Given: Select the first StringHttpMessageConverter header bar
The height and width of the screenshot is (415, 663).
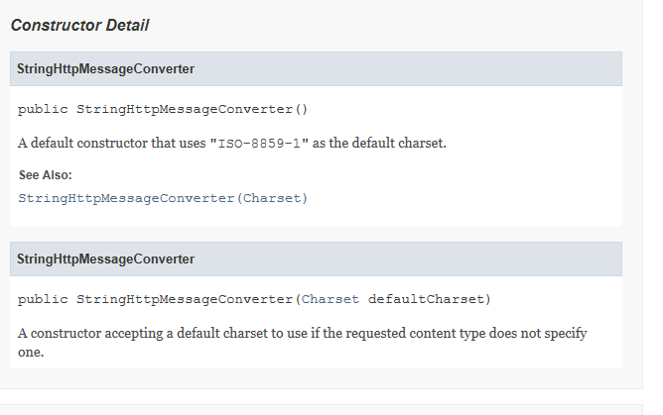Looking at the screenshot, I should [316, 69].
